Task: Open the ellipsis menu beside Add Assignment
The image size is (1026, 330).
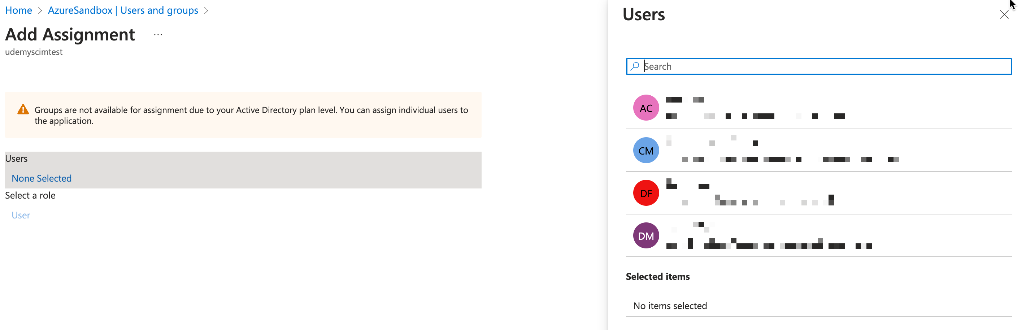Action: [158, 35]
